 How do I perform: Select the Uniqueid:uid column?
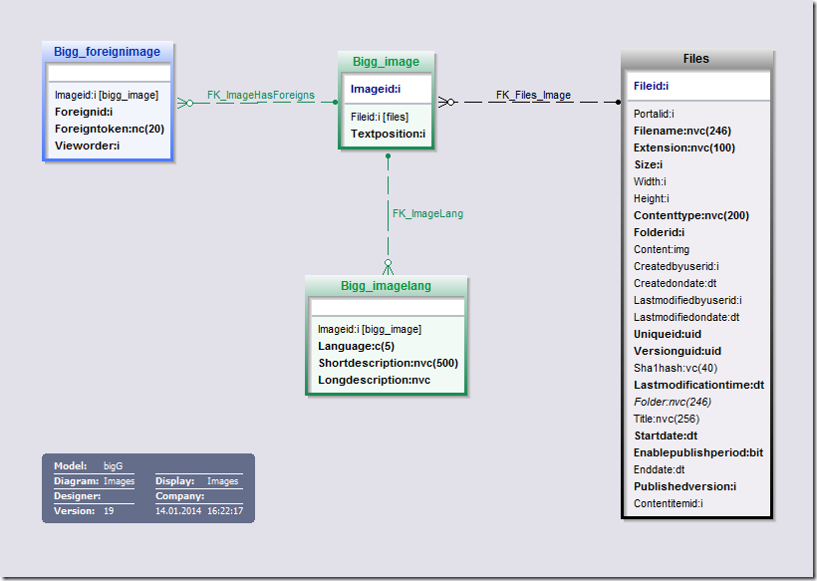click(668, 334)
